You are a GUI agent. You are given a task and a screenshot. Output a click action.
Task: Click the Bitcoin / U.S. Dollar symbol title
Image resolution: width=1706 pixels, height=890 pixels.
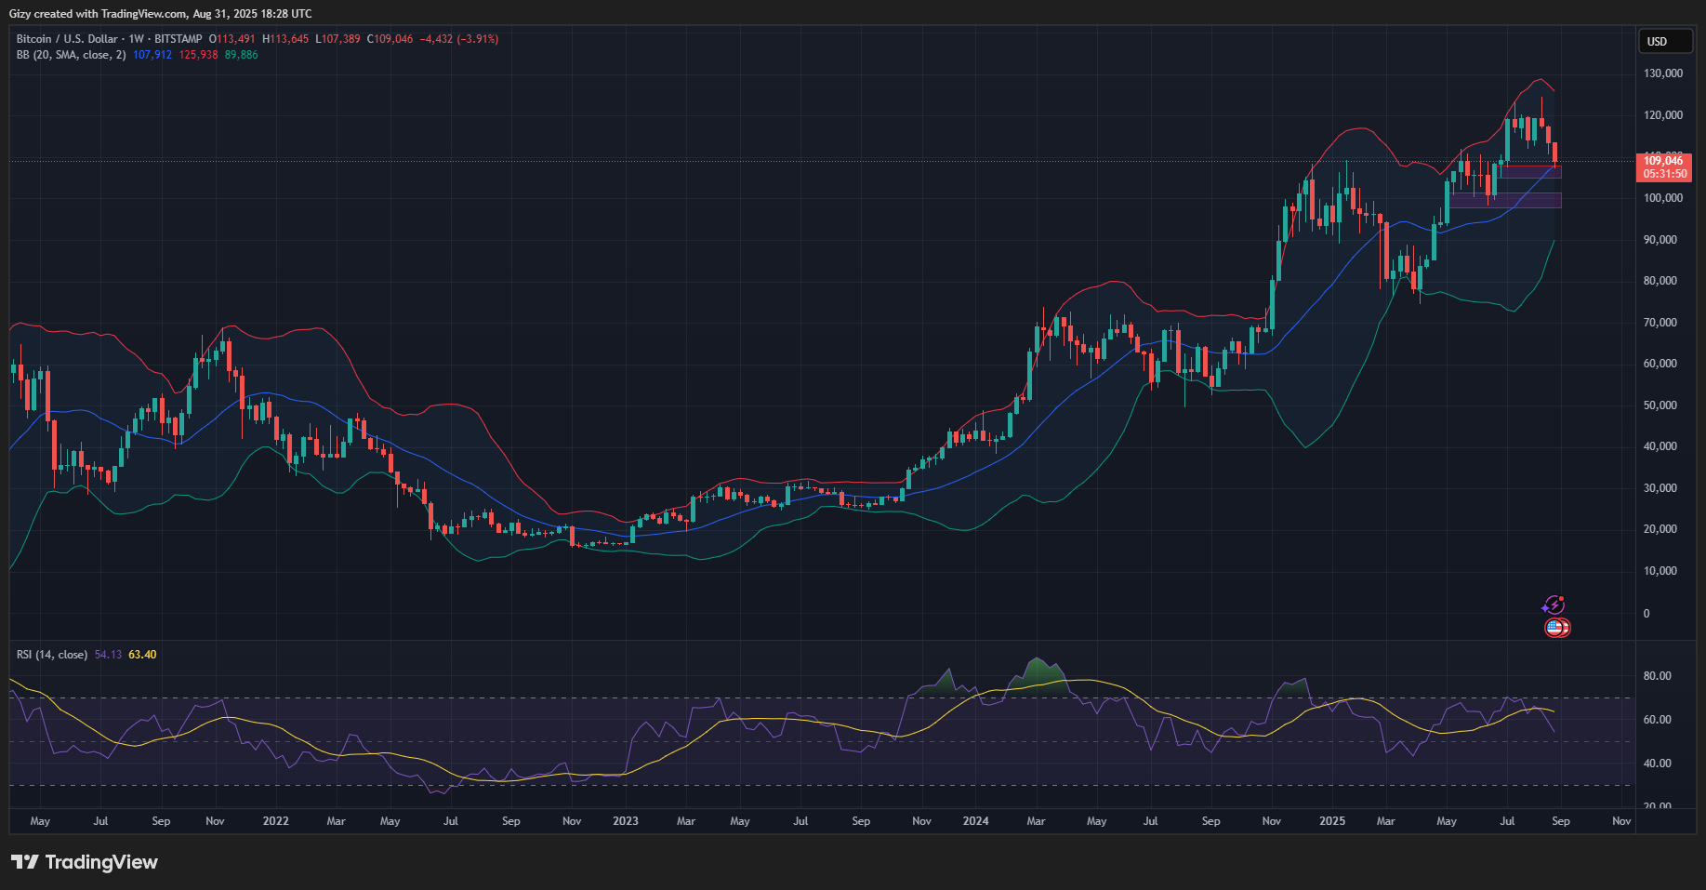point(67,39)
